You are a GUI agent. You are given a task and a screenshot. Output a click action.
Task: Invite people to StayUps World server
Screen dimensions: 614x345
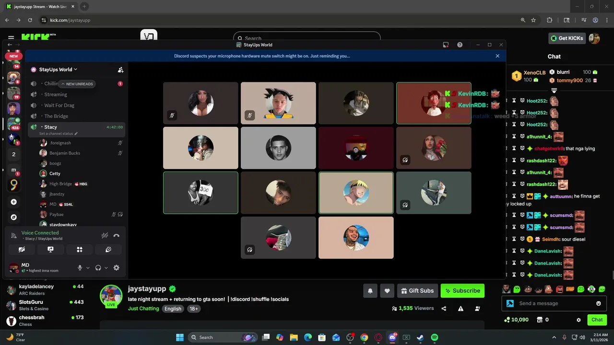tap(120, 69)
